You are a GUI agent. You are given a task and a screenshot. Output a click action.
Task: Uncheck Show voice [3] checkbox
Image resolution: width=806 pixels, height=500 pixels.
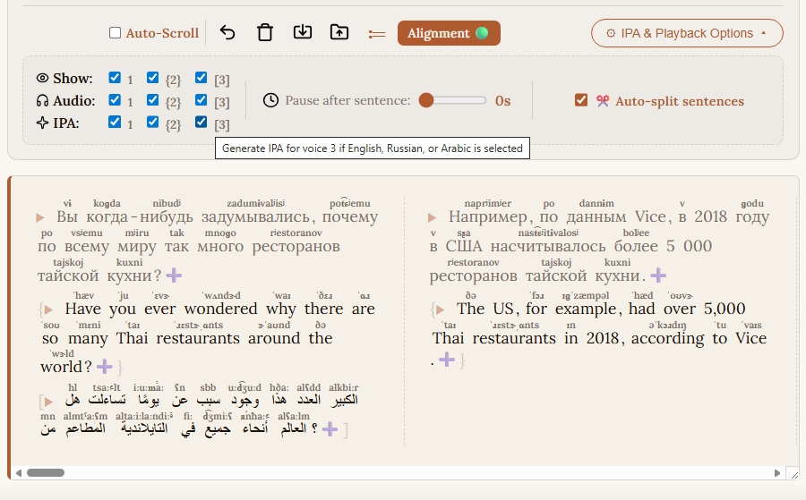201,78
